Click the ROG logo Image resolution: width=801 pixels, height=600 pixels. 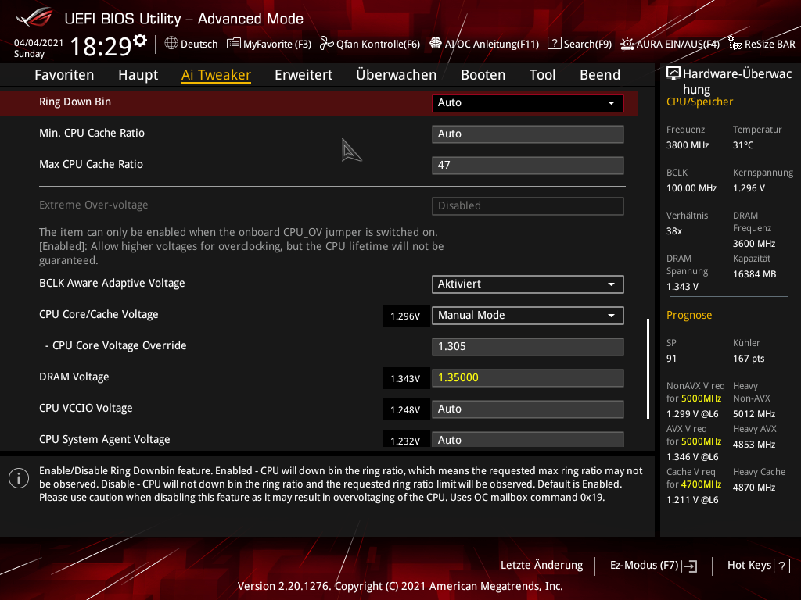(x=34, y=18)
